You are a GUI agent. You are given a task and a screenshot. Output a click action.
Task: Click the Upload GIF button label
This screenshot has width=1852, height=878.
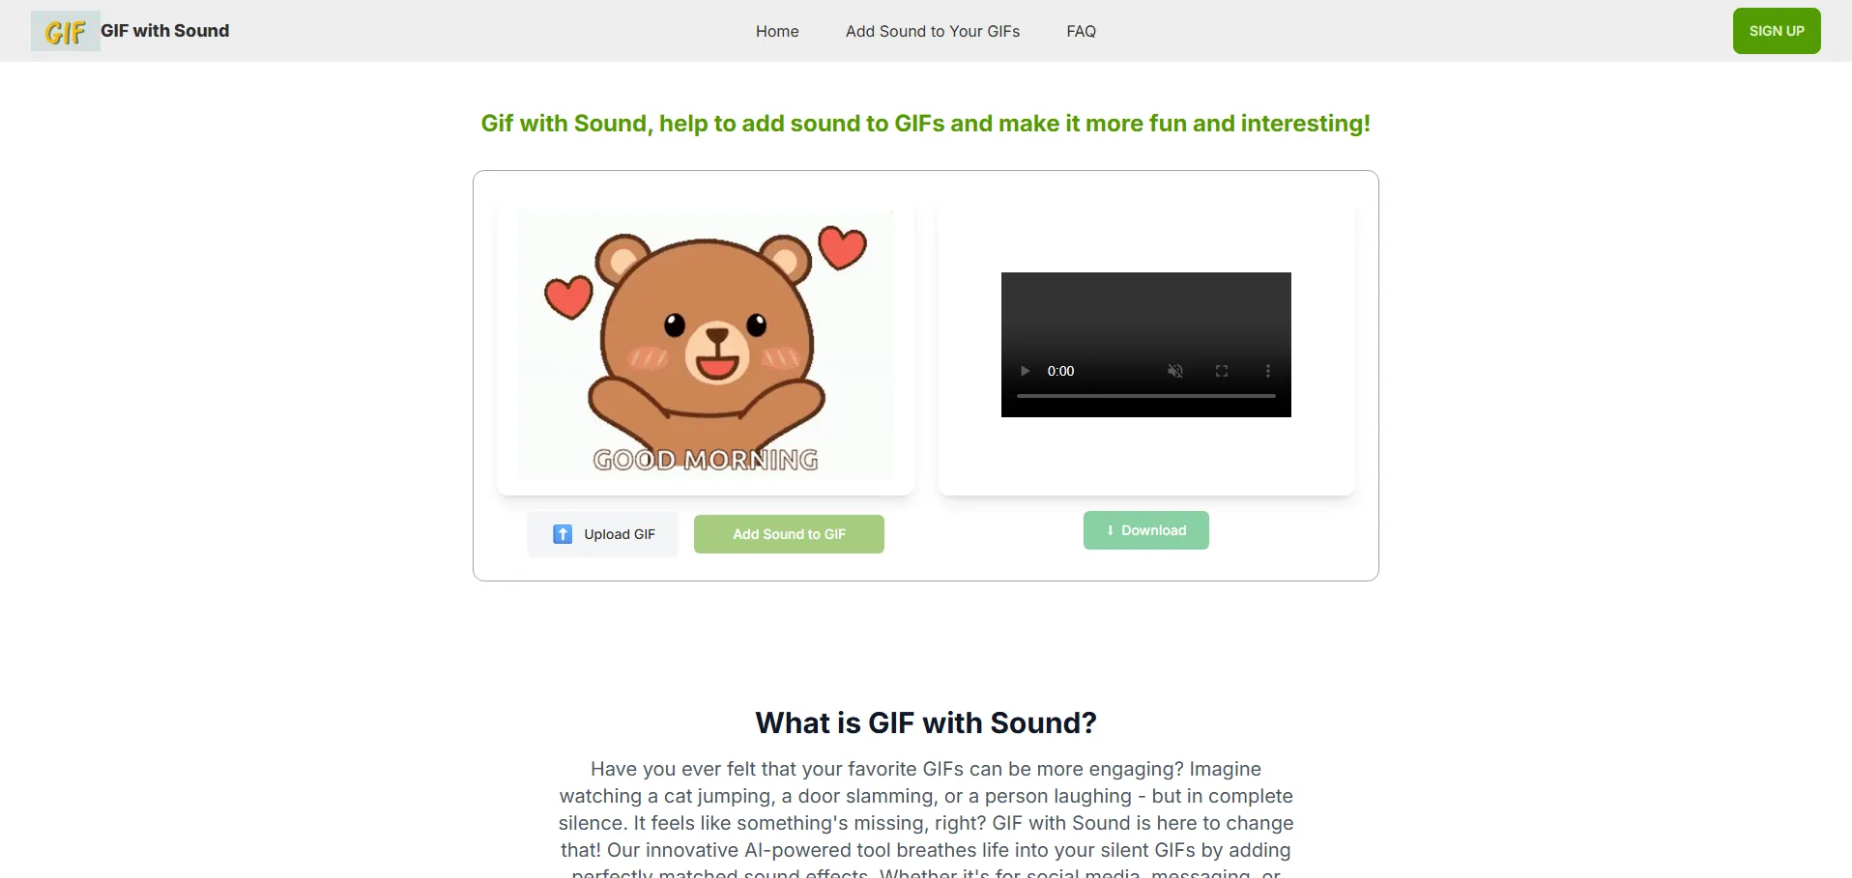pos(620,534)
